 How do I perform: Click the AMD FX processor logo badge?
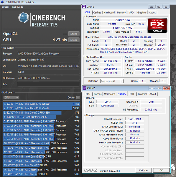(157, 26)
